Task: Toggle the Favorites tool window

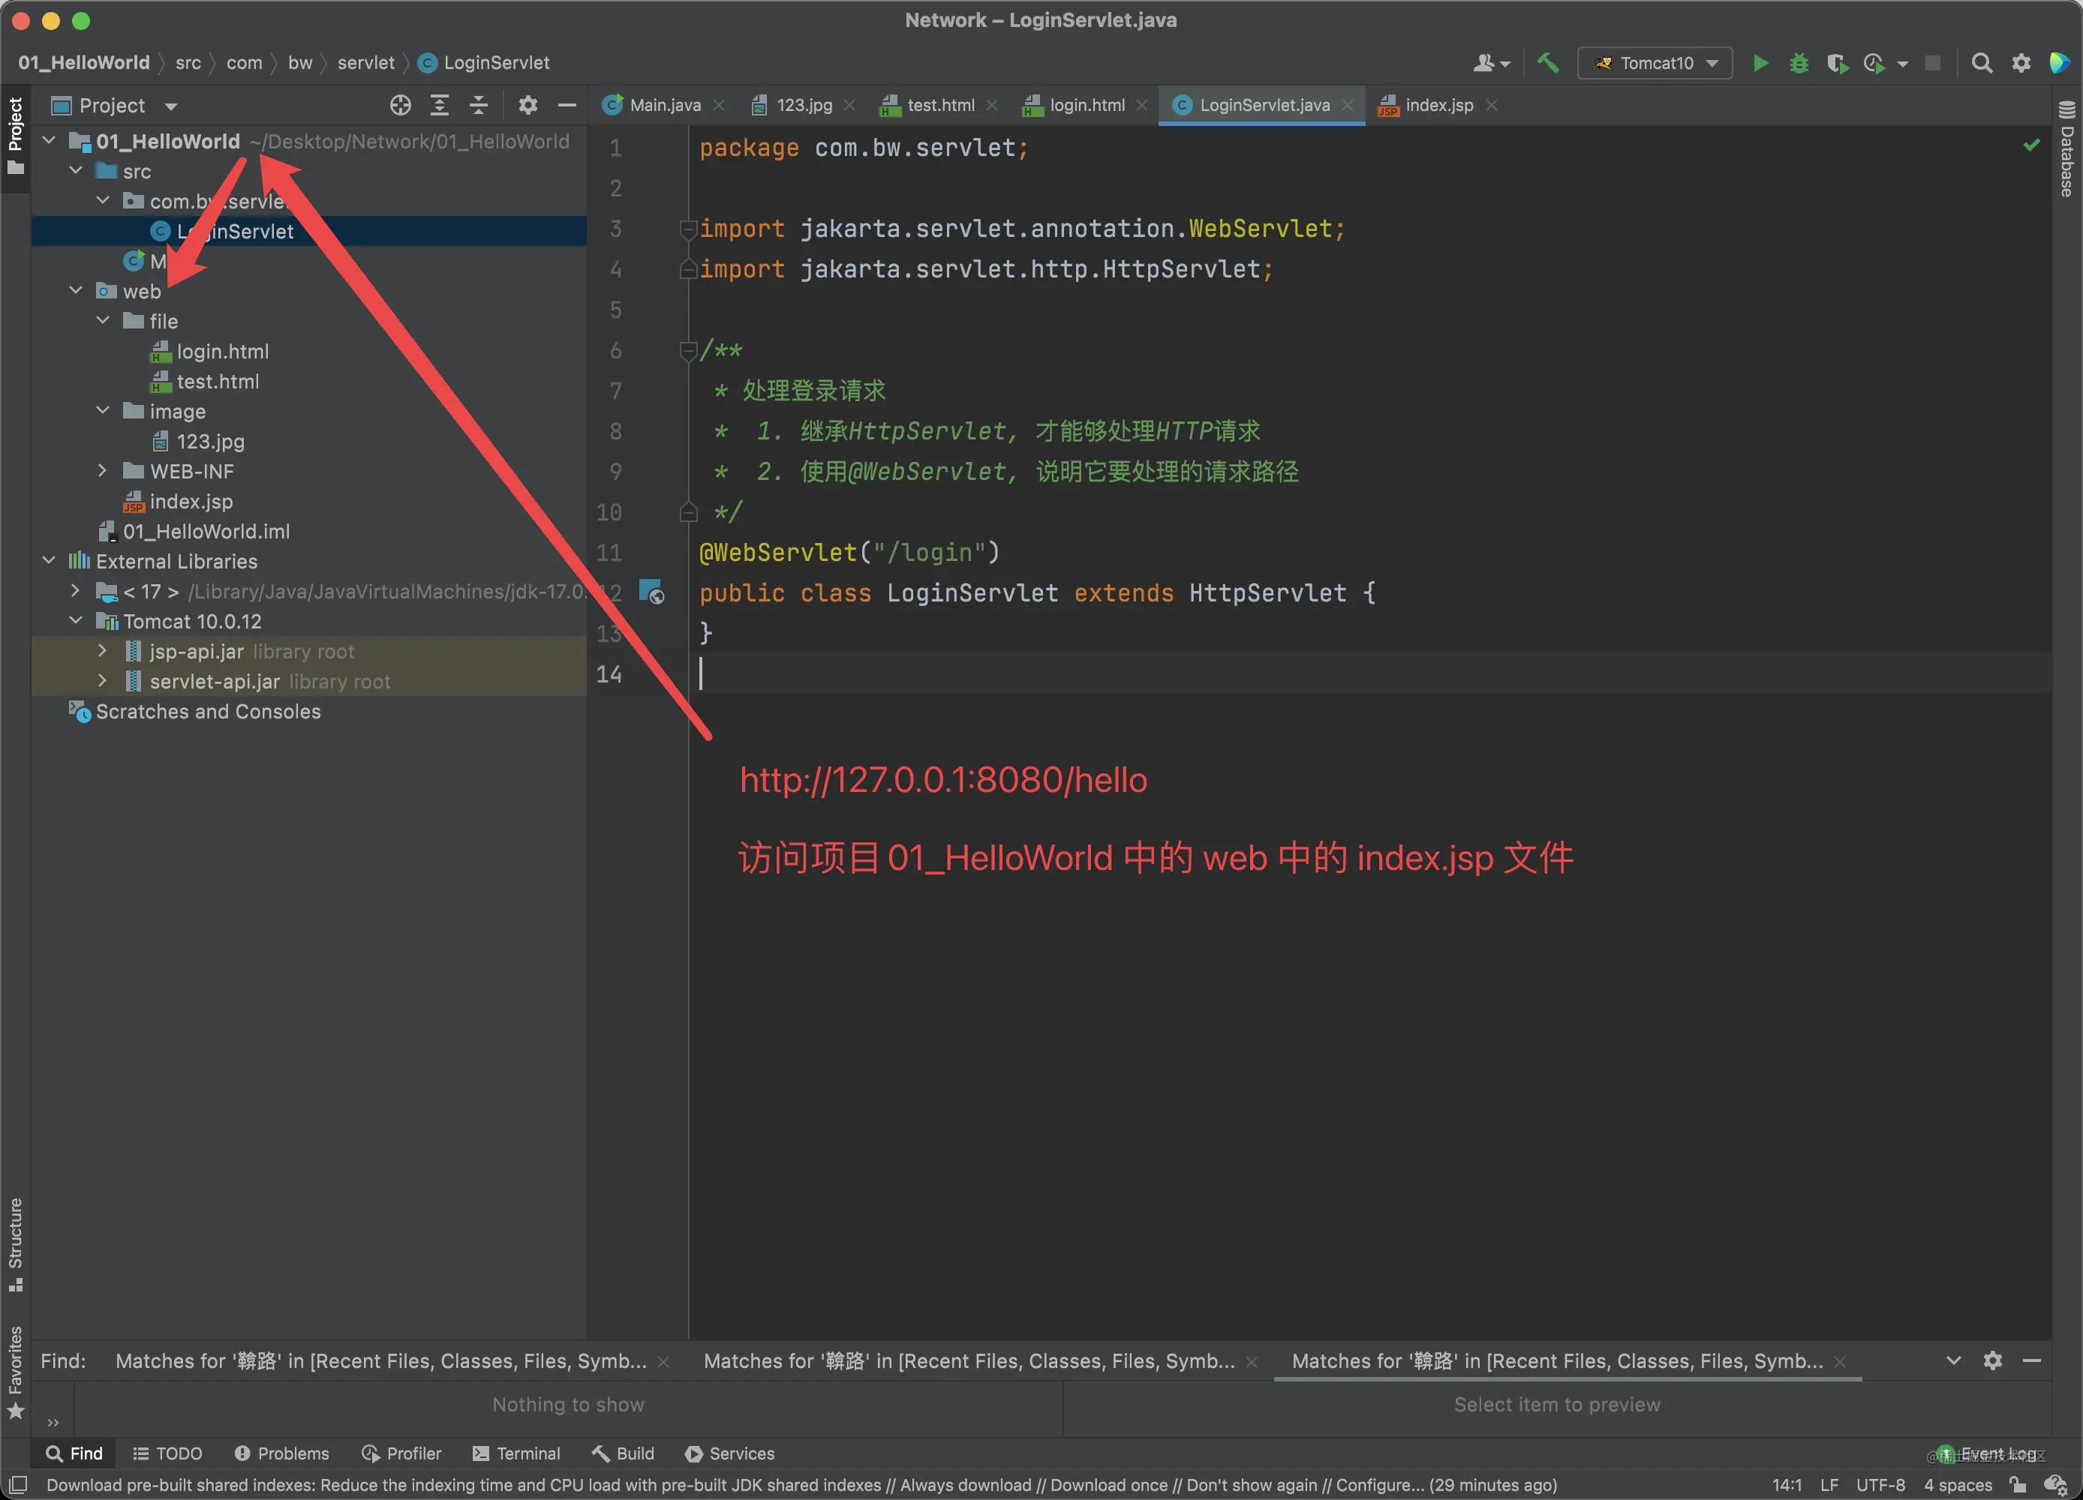Action: pyautogui.click(x=16, y=1372)
